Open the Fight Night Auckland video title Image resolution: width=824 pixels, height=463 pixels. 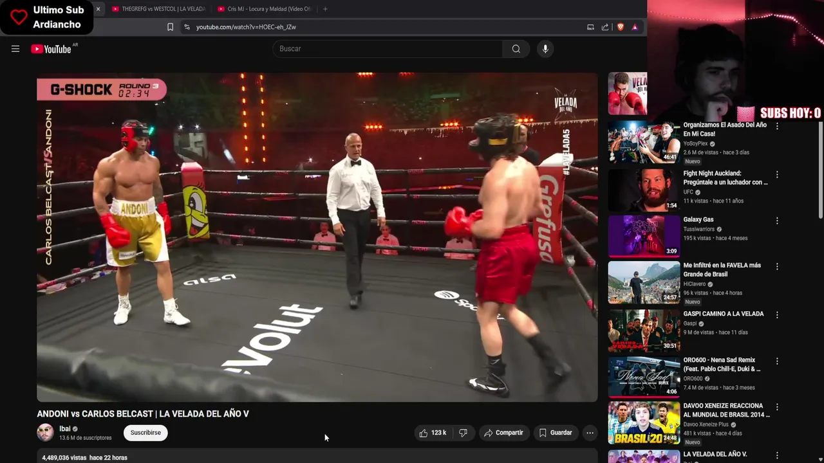[x=726, y=177]
